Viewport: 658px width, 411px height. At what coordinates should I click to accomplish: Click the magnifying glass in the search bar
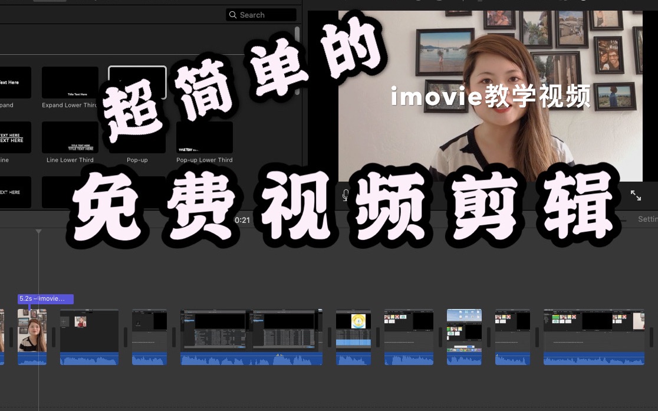click(x=232, y=14)
